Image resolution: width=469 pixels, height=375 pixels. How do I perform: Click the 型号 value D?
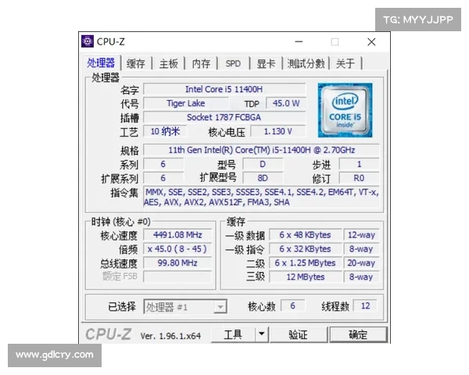[263, 164]
